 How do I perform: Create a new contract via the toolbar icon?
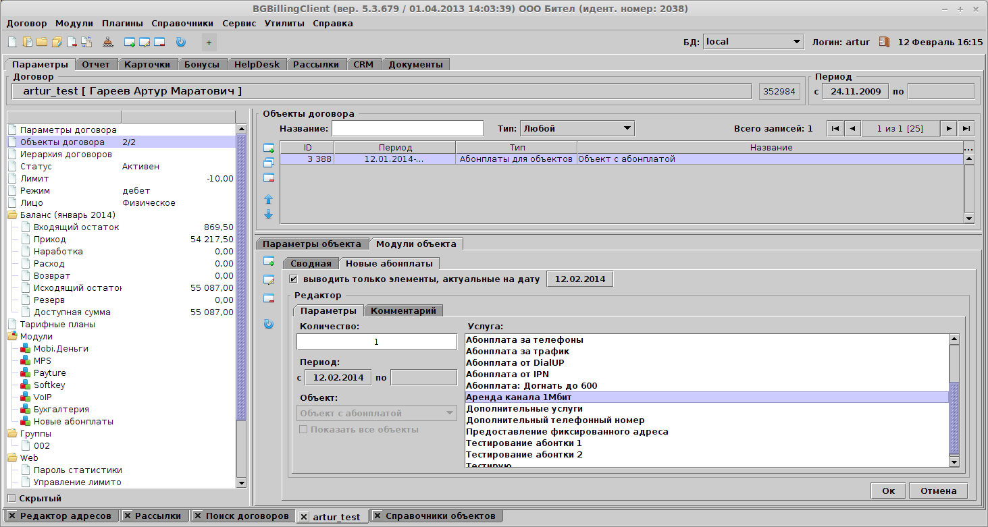11,42
